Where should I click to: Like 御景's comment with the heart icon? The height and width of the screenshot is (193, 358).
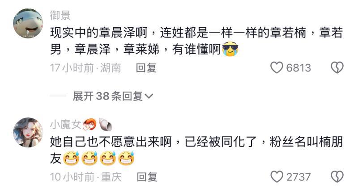click(277, 67)
